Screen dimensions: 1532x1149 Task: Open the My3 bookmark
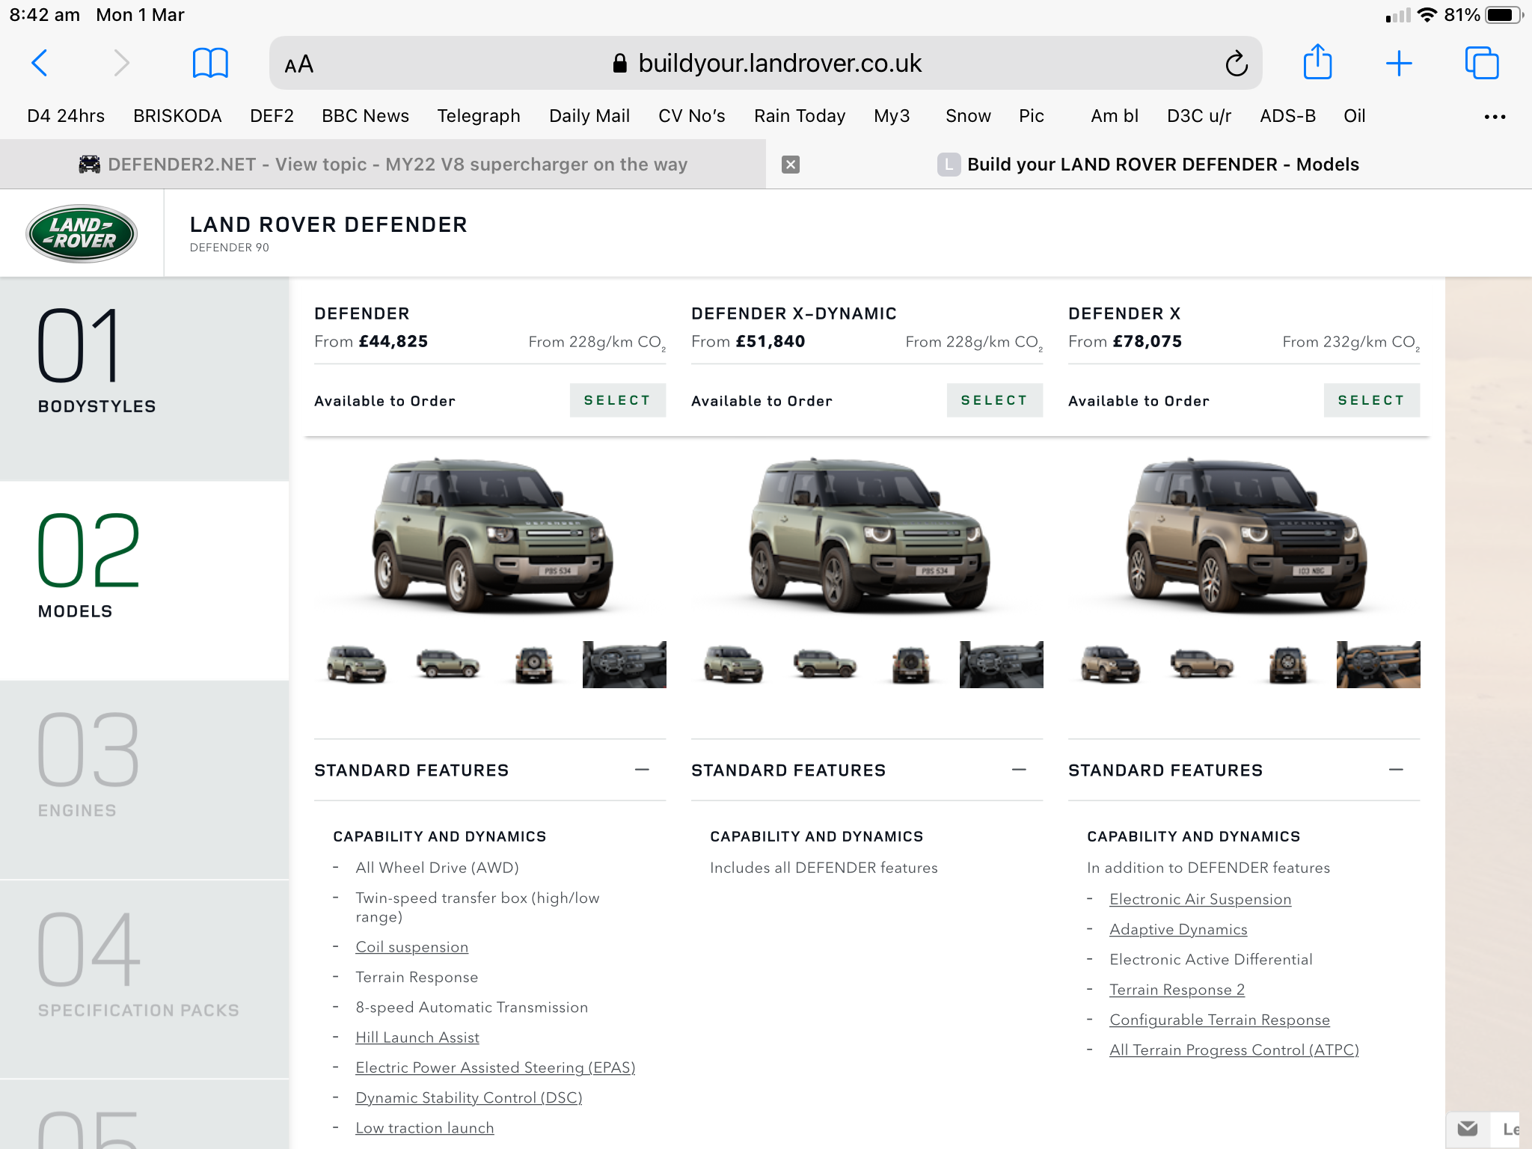tap(892, 116)
